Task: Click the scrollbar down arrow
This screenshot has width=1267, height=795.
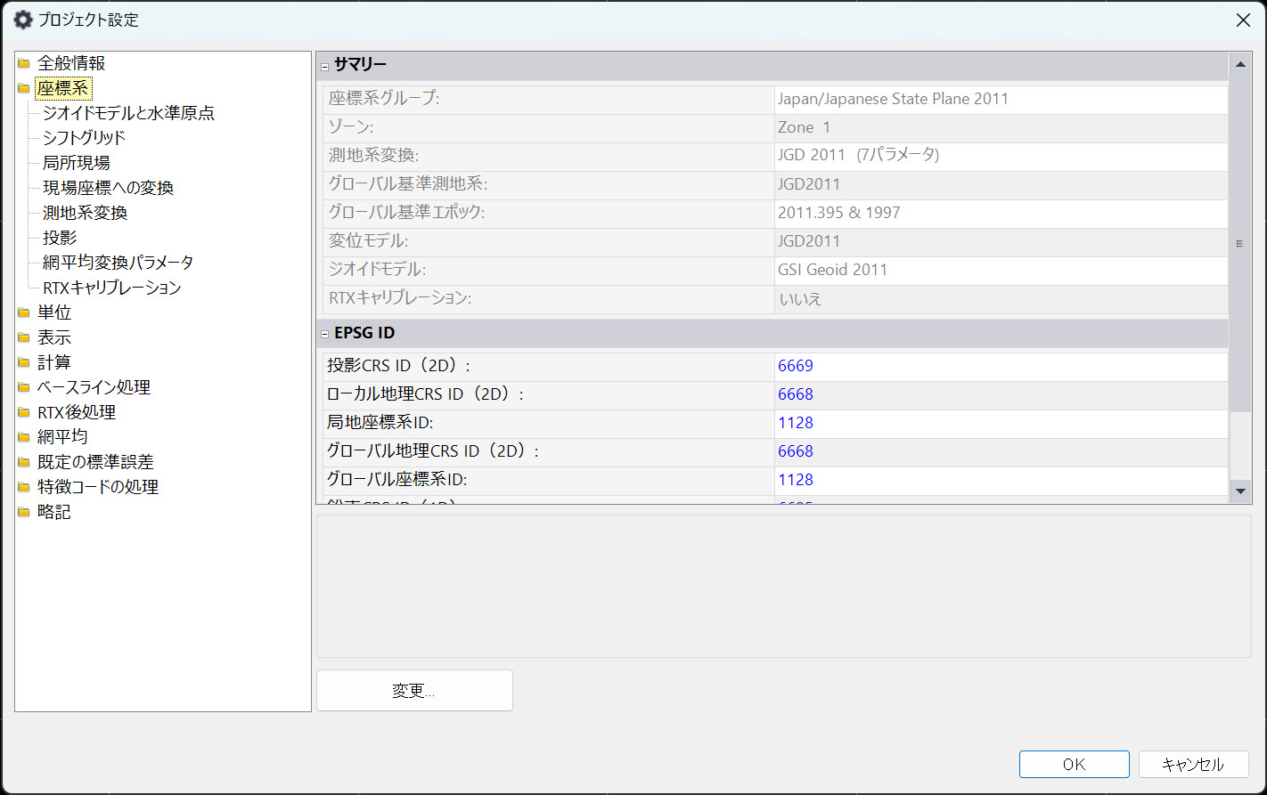Action: (1240, 491)
